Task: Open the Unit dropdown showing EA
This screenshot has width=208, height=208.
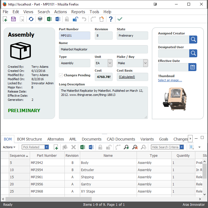Action: click(x=110, y=63)
